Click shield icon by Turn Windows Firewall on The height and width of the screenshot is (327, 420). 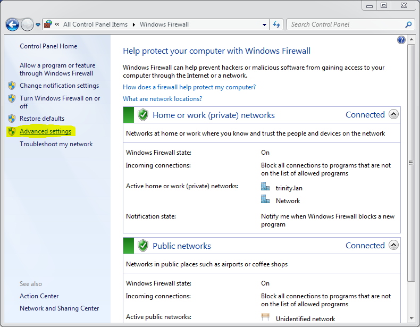tap(12, 98)
